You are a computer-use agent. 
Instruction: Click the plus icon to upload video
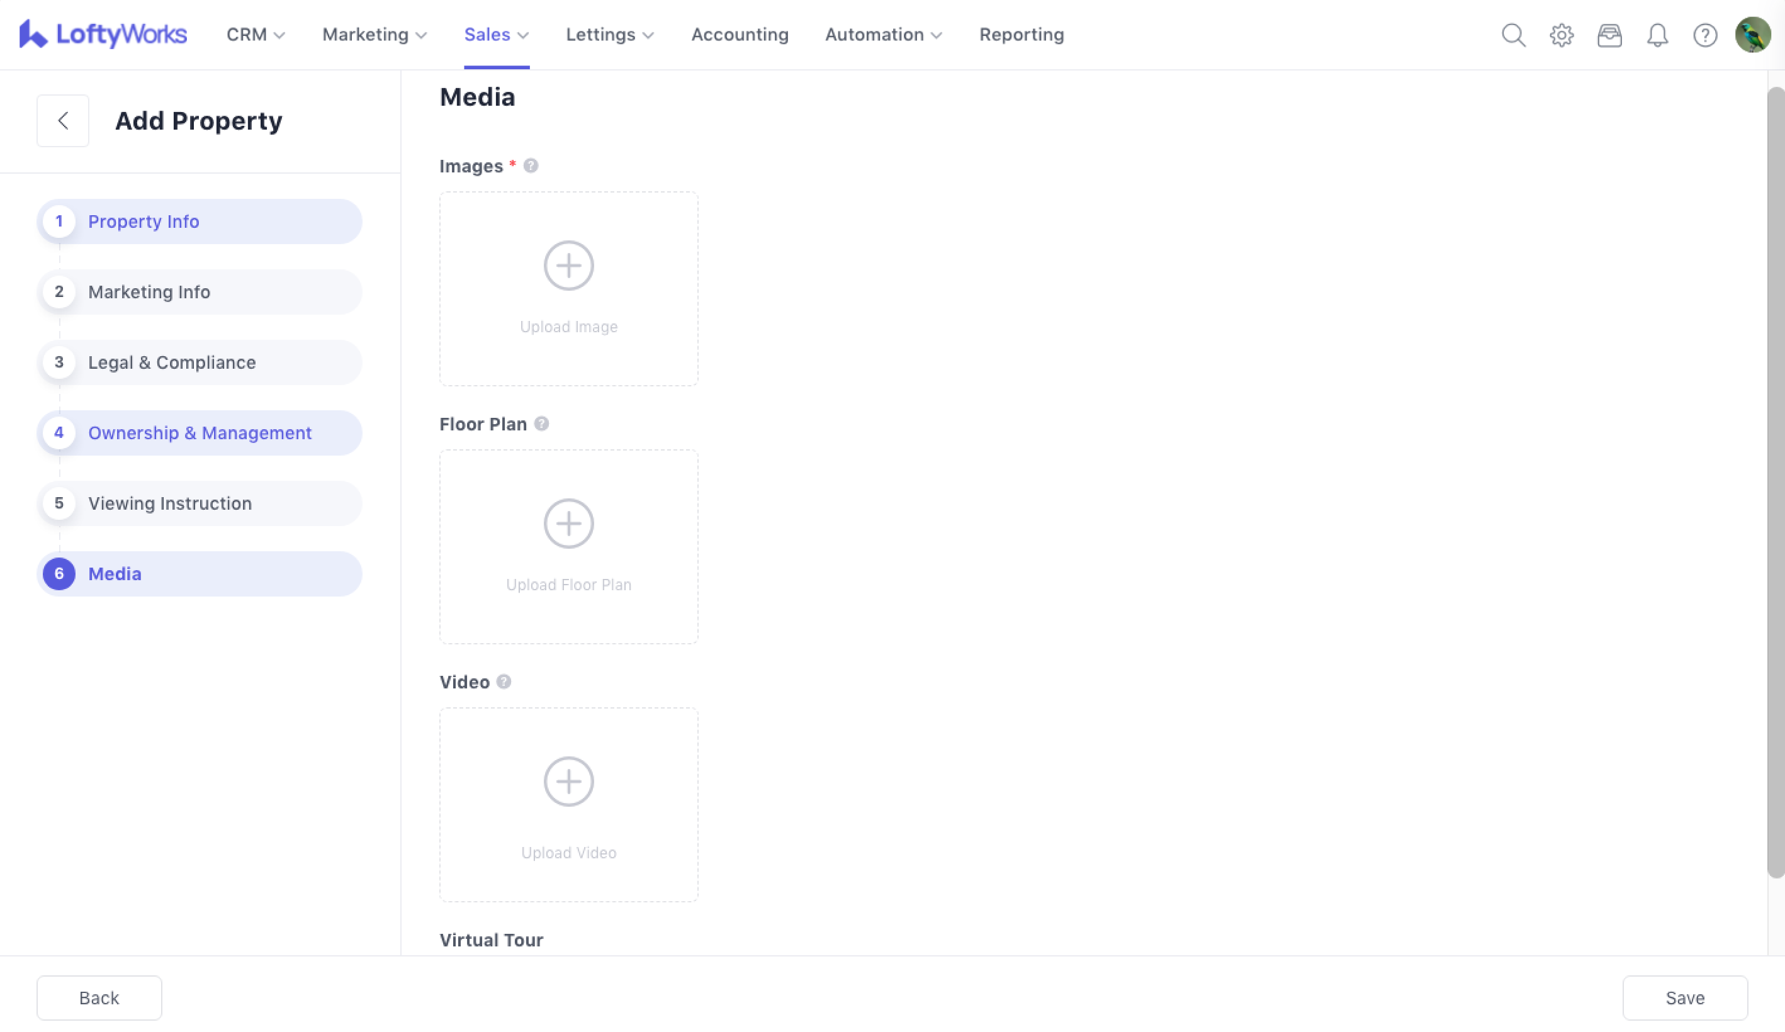point(568,782)
